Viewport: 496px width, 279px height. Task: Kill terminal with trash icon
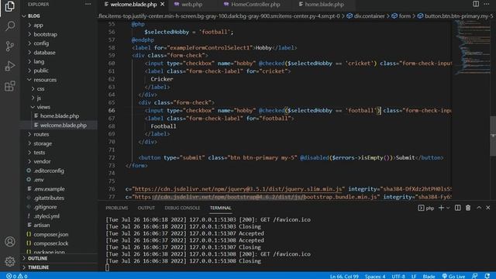pyautogui.click(x=468, y=208)
